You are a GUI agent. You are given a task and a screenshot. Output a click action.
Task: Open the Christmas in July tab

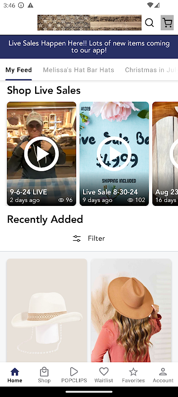(151, 70)
